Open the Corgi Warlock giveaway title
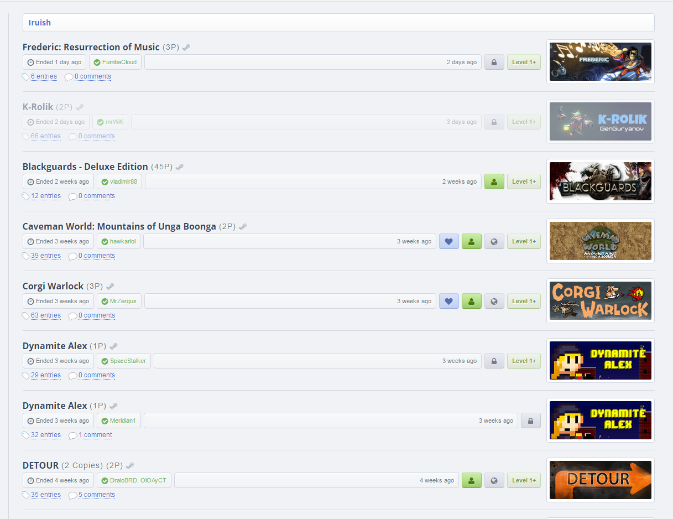Image resolution: width=673 pixels, height=519 pixels. pyautogui.click(x=53, y=286)
